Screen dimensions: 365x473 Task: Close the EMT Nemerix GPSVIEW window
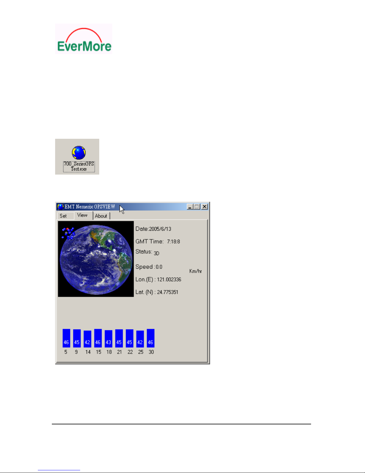tap(204, 207)
